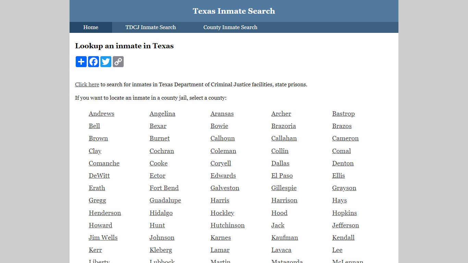Share the page via Facebook icon
468x263 pixels.
(x=94, y=62)
